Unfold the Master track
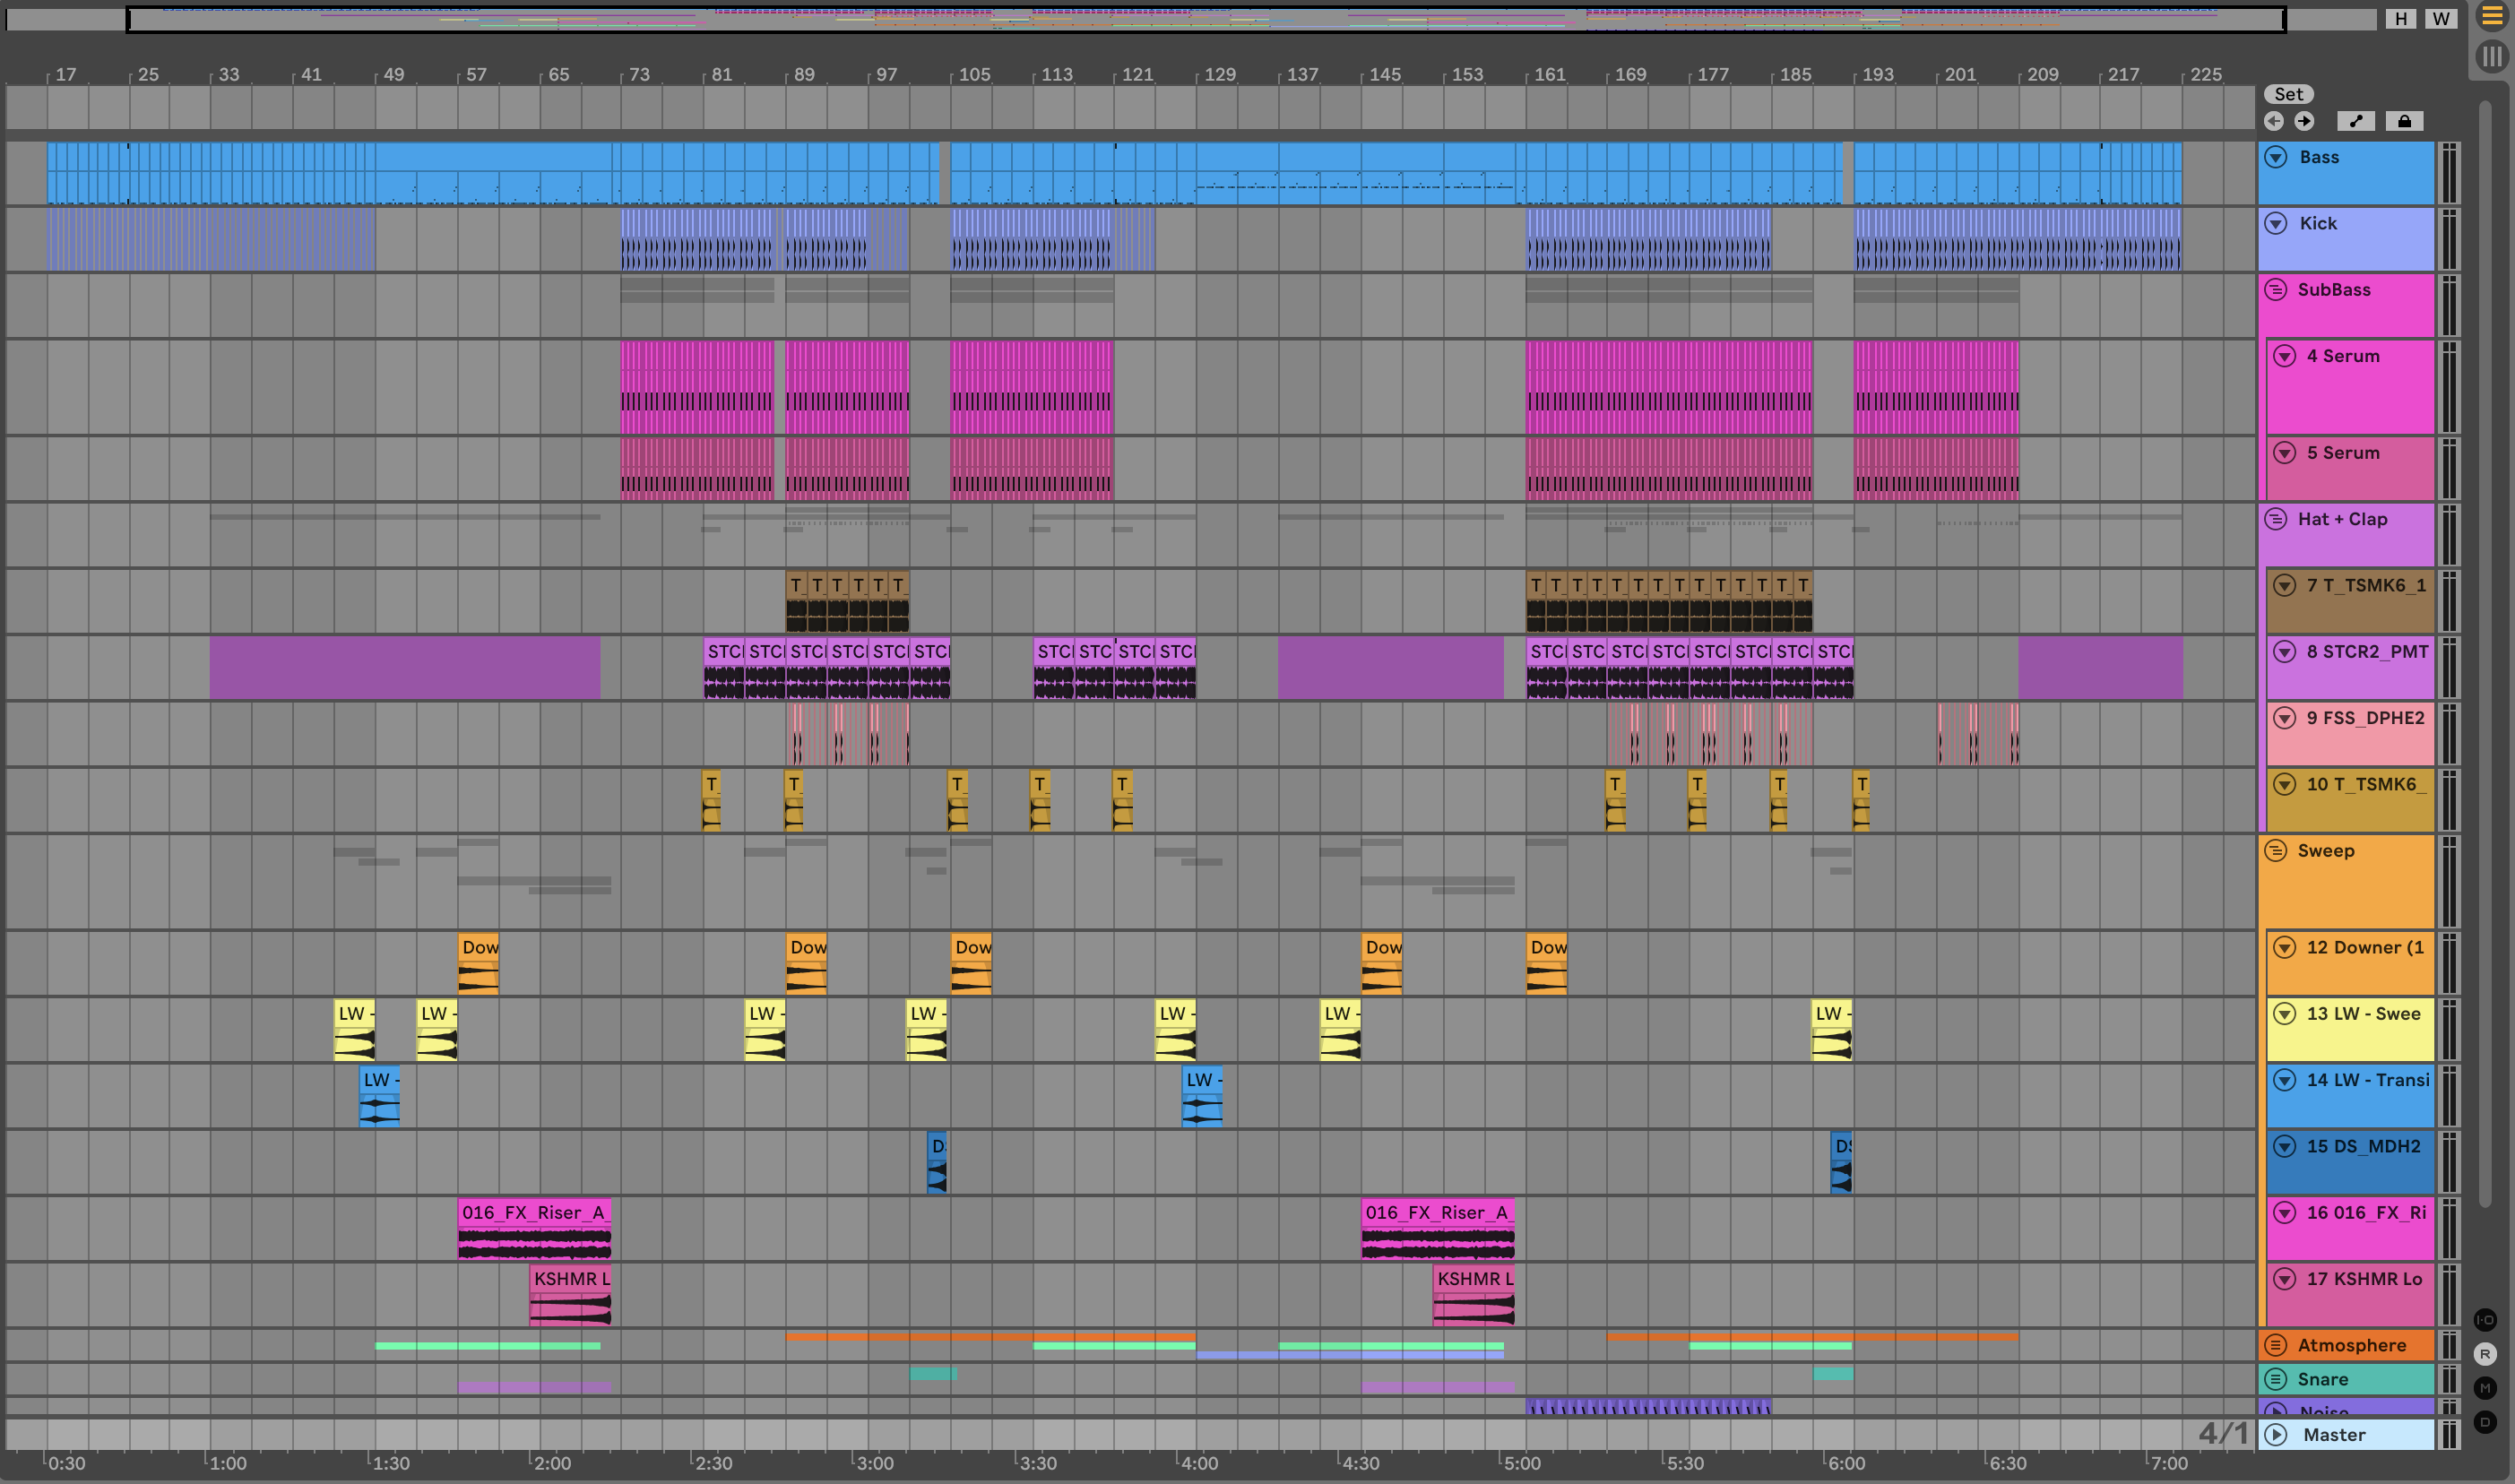 pos(2276,1435)
